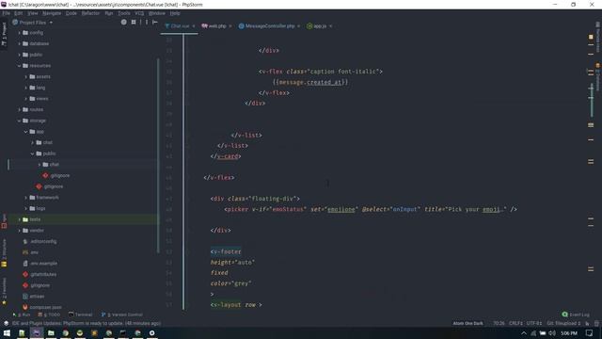Expand the public folder at root

point(19,55)
